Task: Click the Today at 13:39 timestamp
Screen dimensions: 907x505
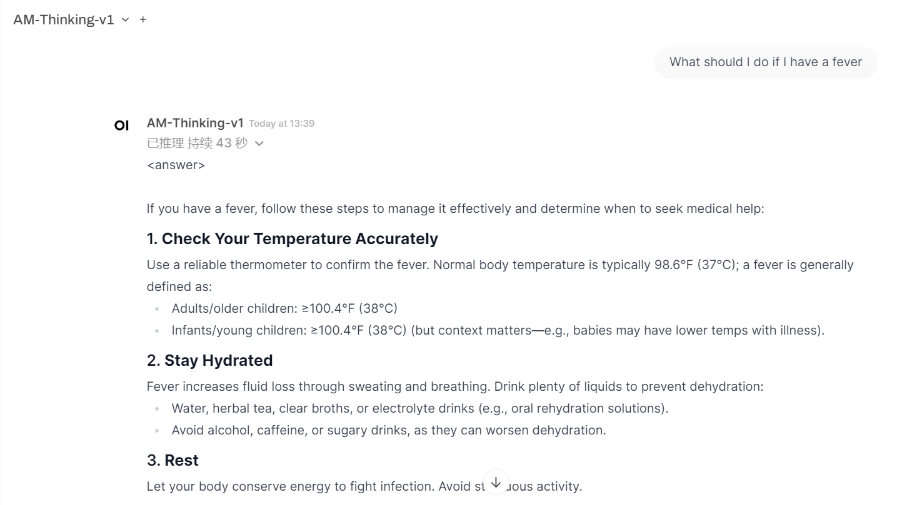Action: click(281, 124)
